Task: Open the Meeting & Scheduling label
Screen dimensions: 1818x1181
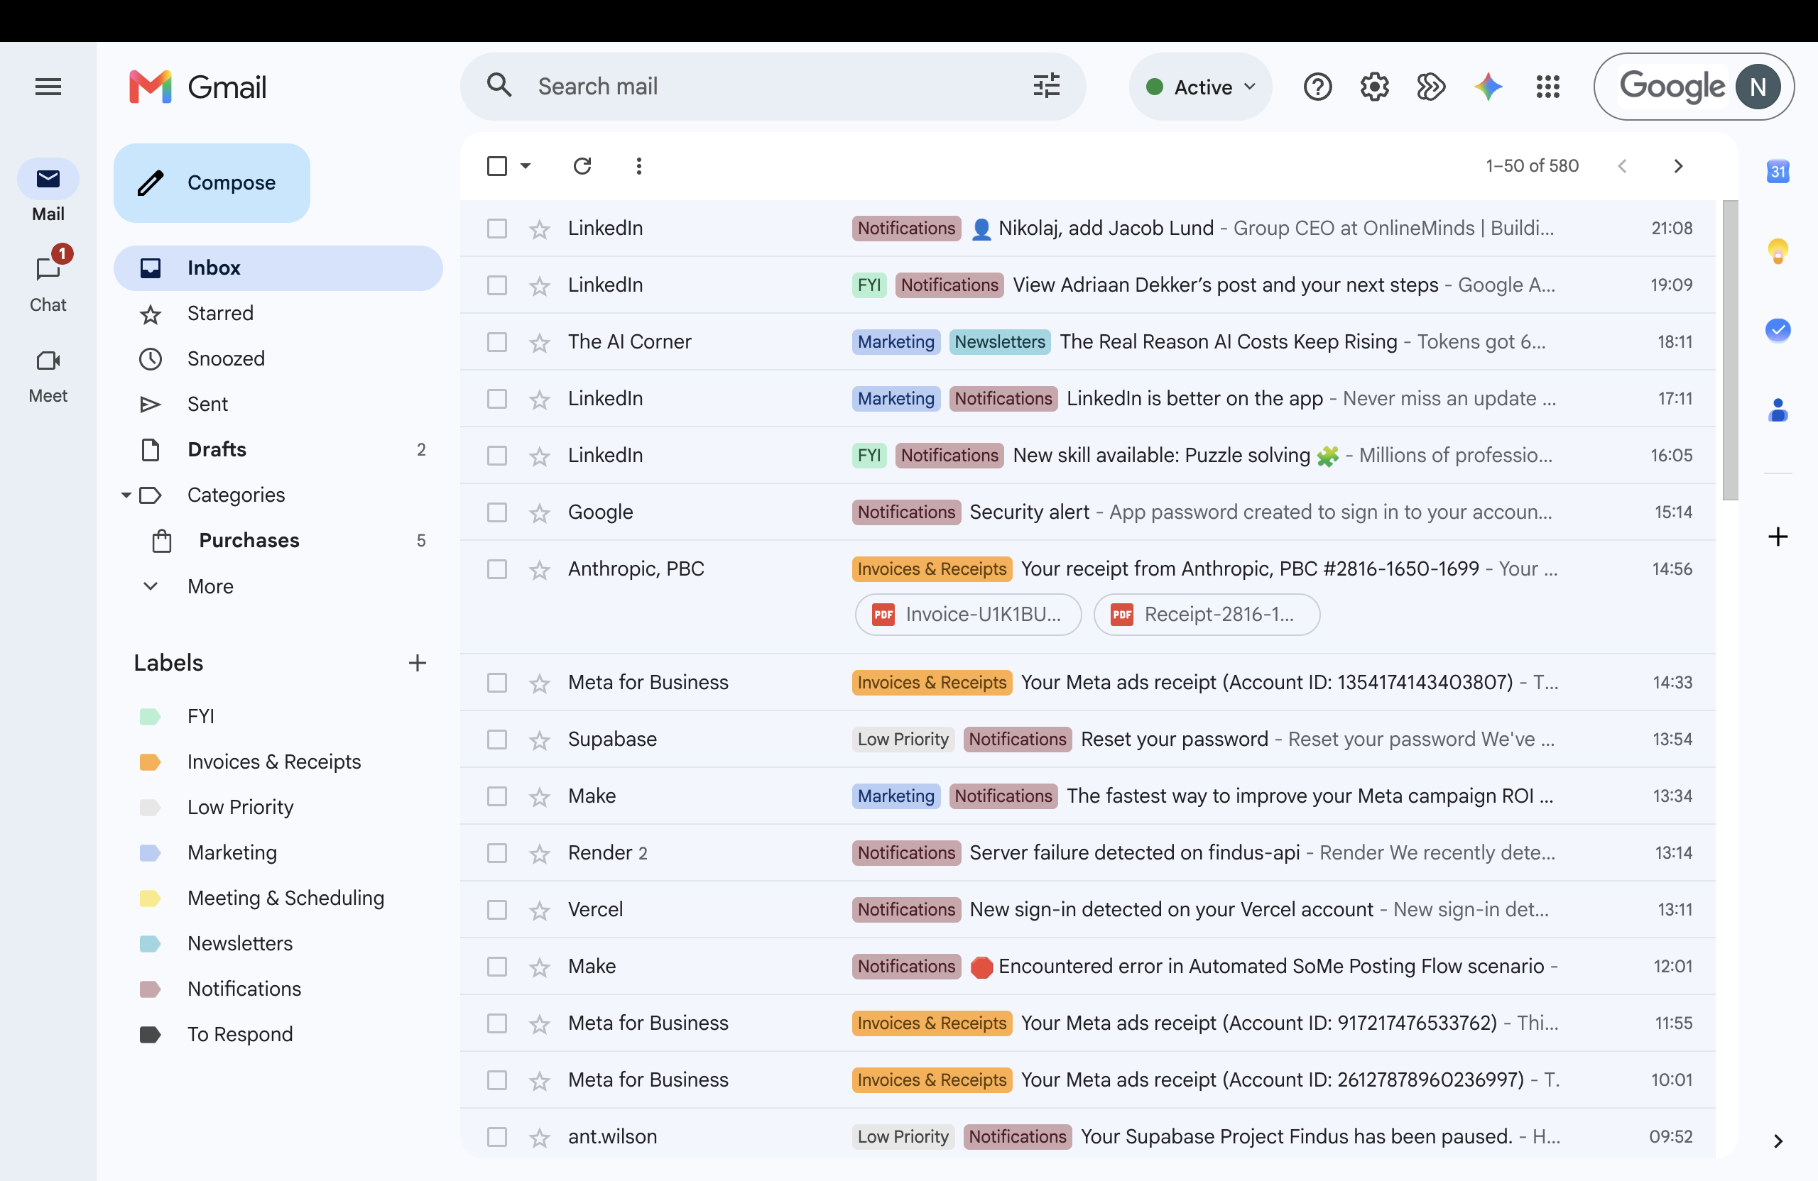Action: pos(285,898)
